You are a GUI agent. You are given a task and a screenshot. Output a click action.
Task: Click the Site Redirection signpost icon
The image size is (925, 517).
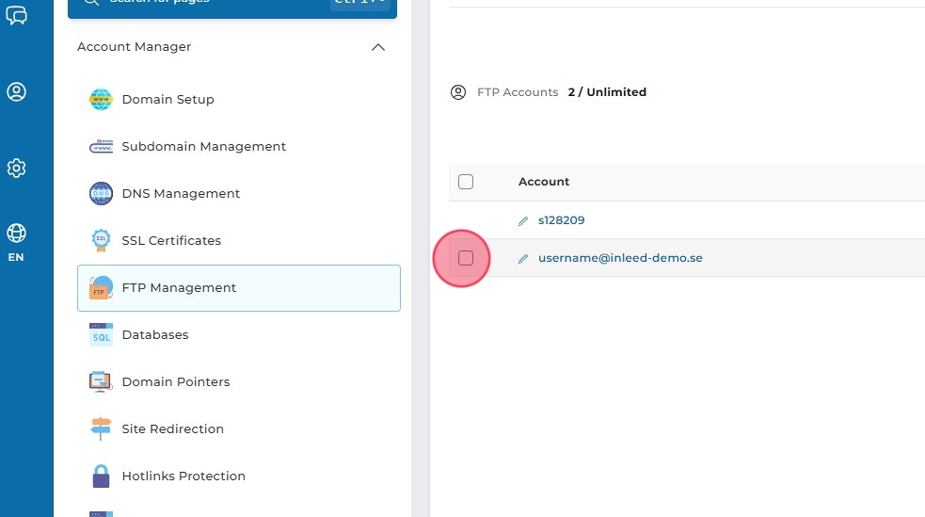101,429
